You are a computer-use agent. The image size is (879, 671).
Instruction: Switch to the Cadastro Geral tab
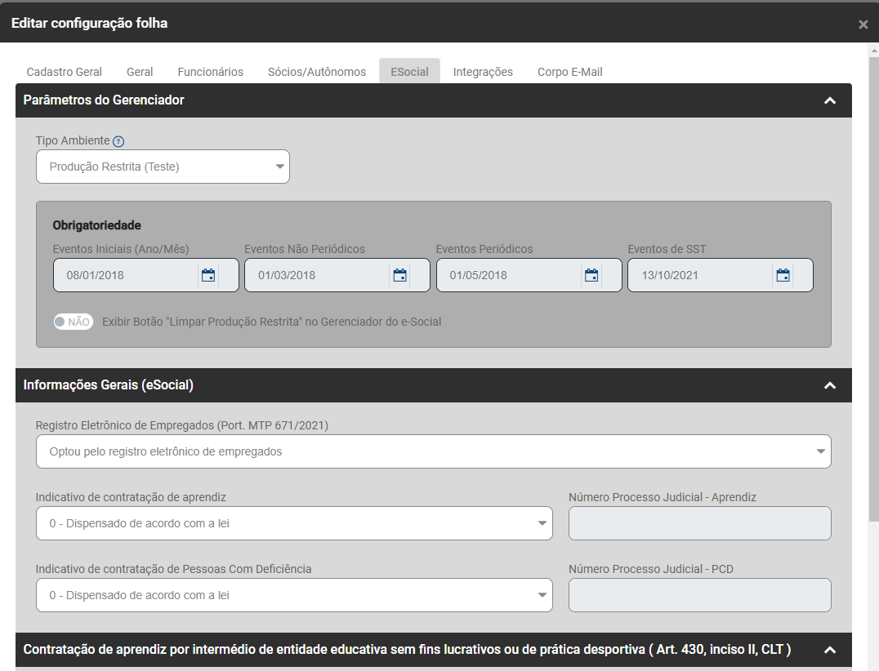pyautogui.click(x=65, y=72)
